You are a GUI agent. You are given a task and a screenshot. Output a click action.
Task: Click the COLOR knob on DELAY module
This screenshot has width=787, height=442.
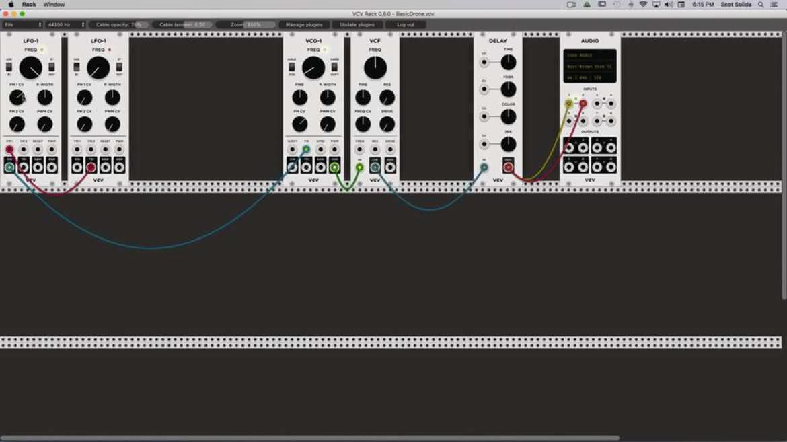point(509,116)
